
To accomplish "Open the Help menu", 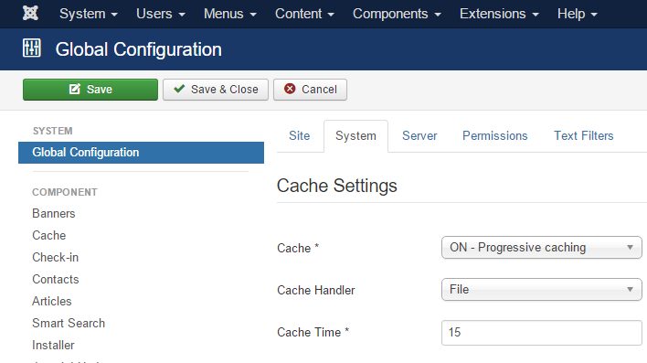I will tap(578, 14).
